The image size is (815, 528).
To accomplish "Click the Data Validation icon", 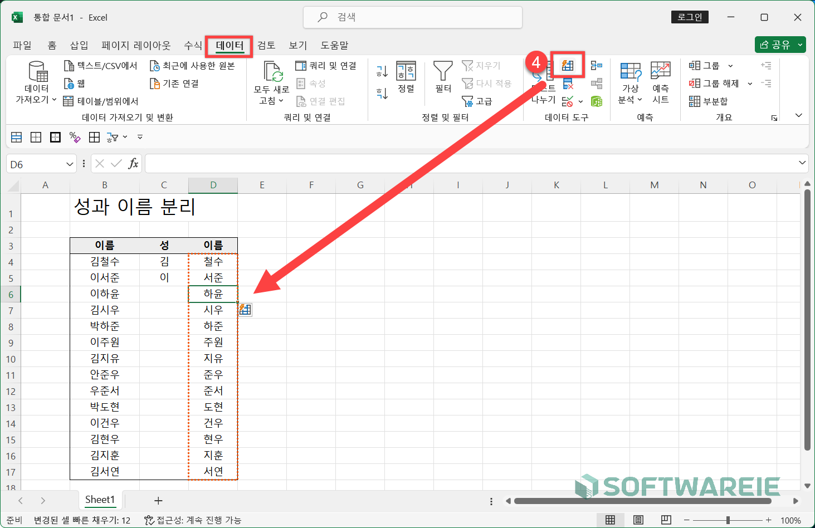I will (568, 101).
